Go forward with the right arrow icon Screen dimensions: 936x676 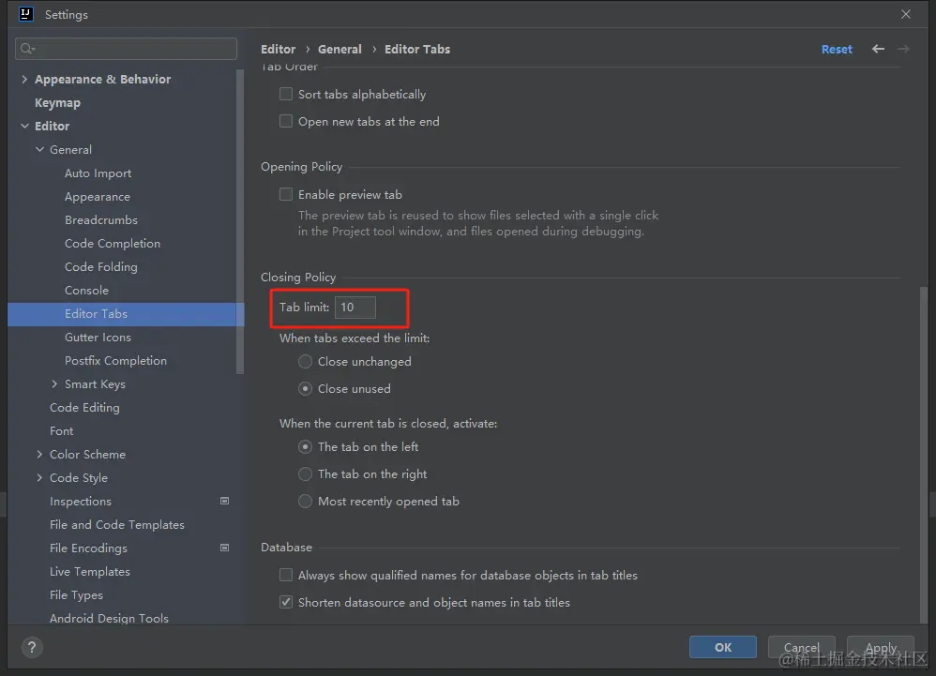(x=902, y=49)
